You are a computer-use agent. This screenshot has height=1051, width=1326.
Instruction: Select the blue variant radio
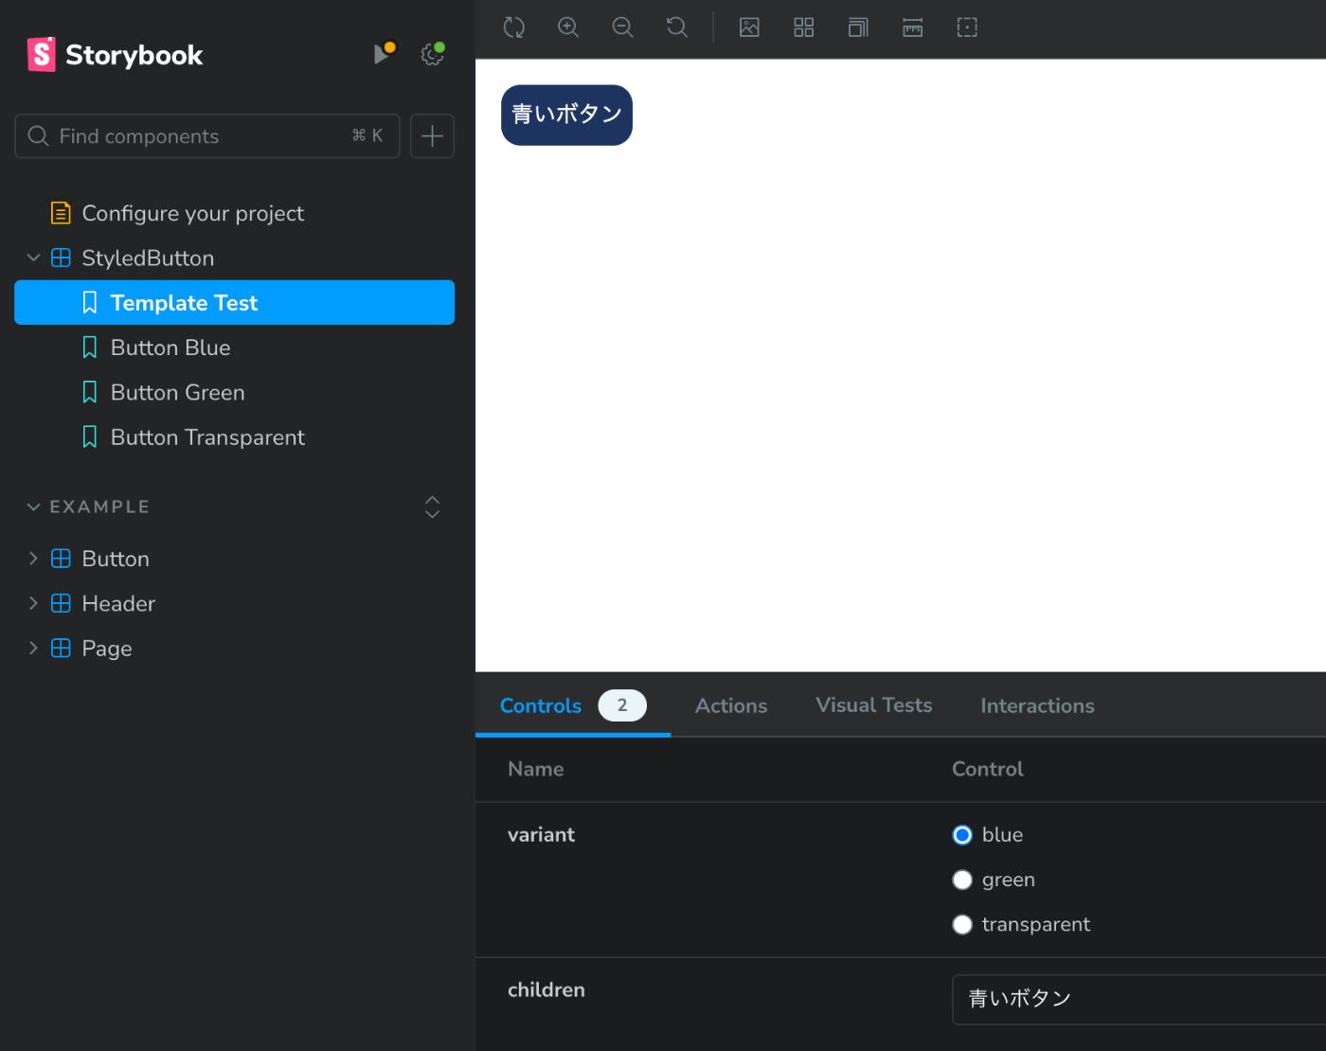click(962, 835)
